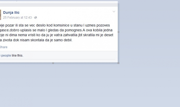The image size is (180, 107).
Task: Select the bottom-center selection handle of the image
Action: pos(53,63)
